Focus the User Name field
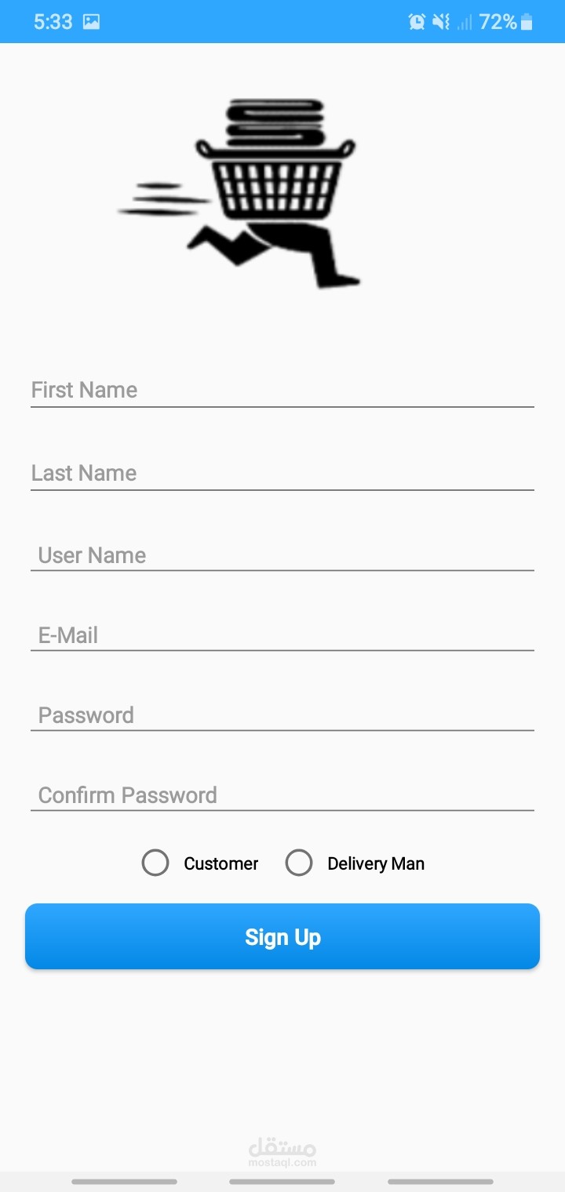The height and width of the screenshot is (1192, 565). point(282,554)
